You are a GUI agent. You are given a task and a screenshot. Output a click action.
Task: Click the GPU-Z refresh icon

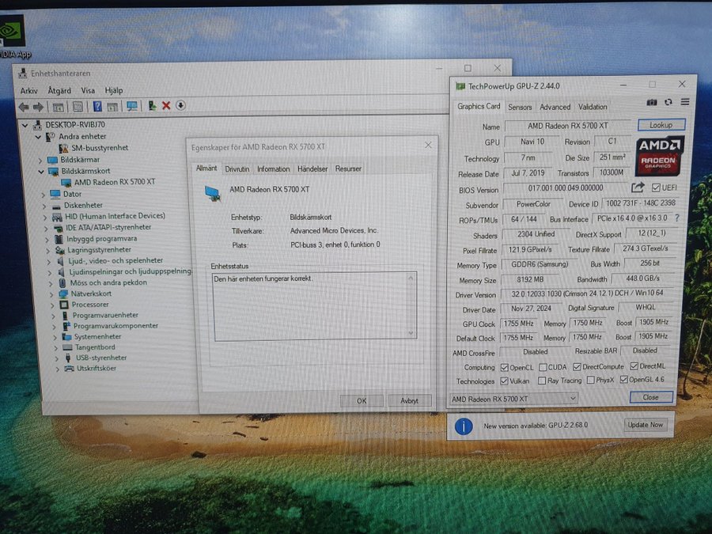coord(668,103)
